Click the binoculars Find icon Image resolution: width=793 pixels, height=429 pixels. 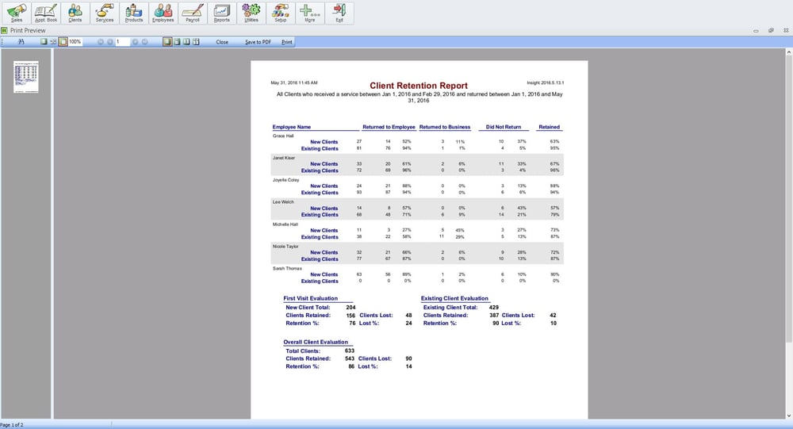(21, 42)
